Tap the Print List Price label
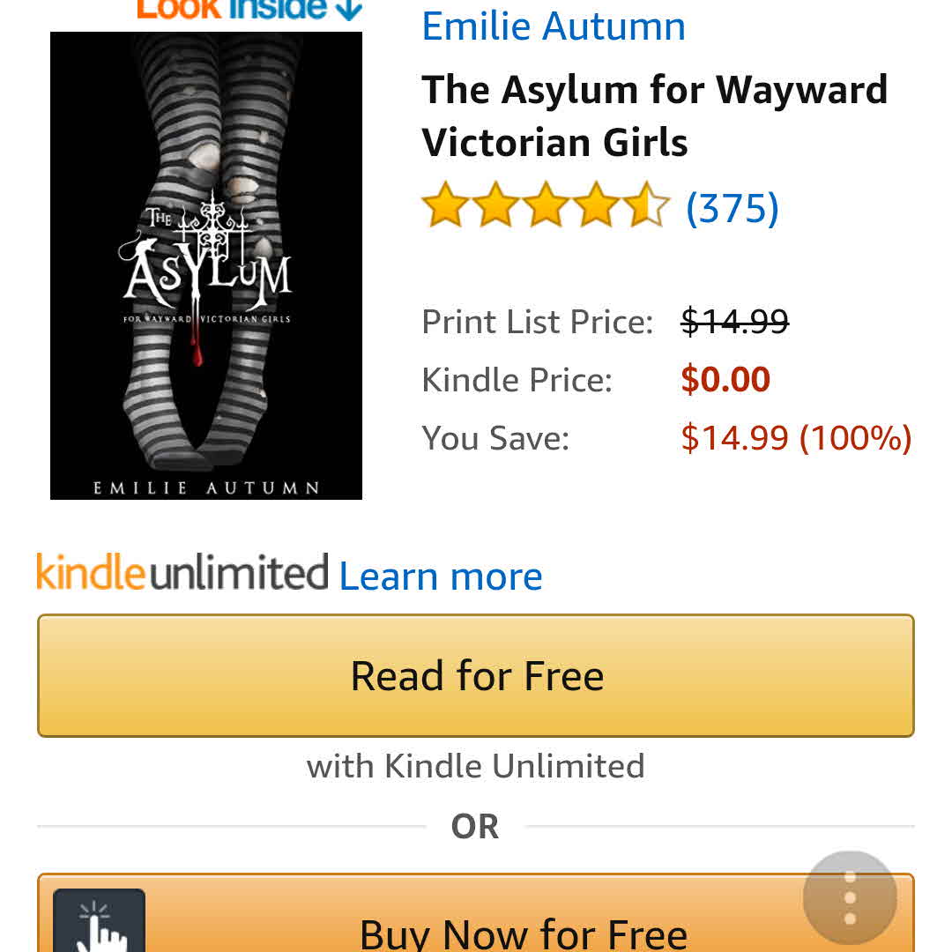The width and height of the screenshot is (952, 952). pyautogui.click(x=538, y=322)
